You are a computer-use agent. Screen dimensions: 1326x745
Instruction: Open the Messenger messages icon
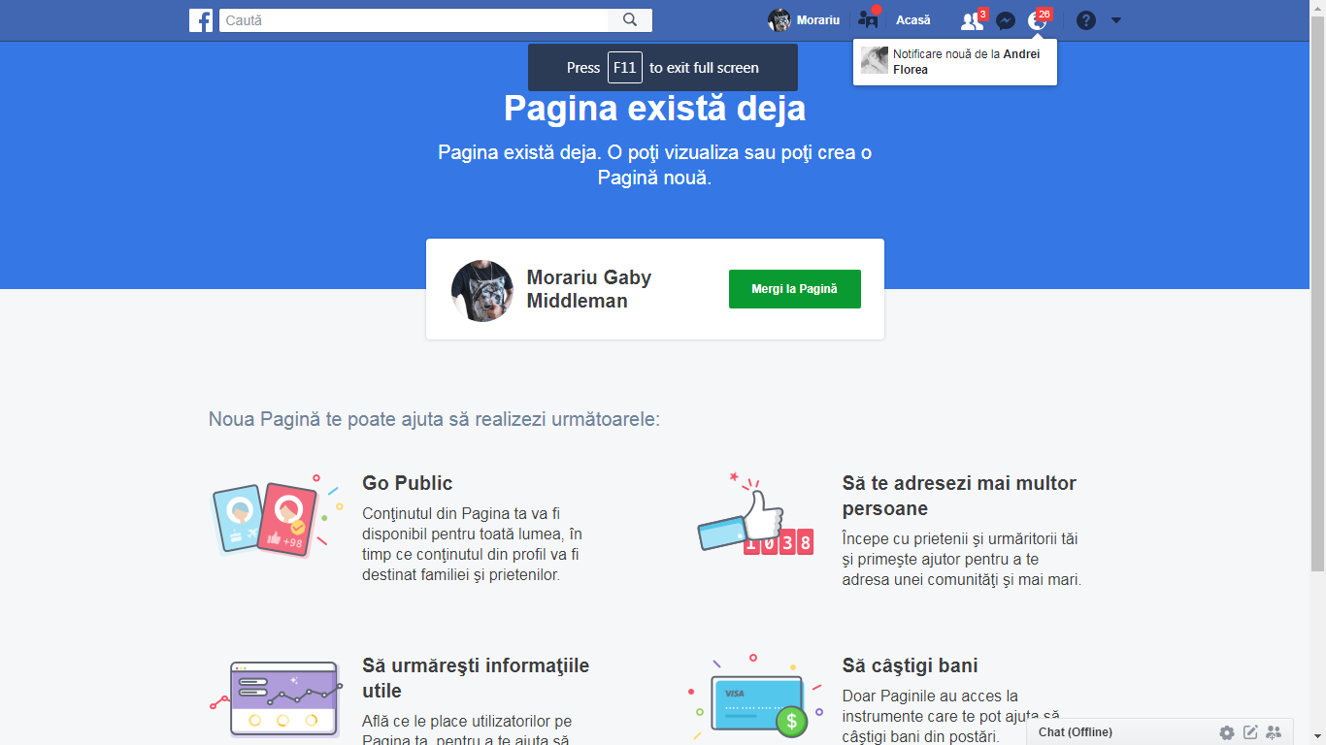pyautogui.click(x=1006, y=20)
